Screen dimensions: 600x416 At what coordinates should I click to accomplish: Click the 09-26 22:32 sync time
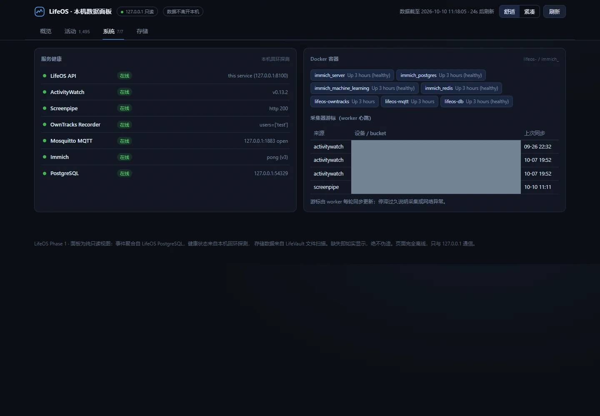(x=537, y=146)
